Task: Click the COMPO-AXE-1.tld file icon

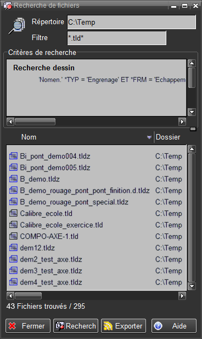Action: (13, 236)
